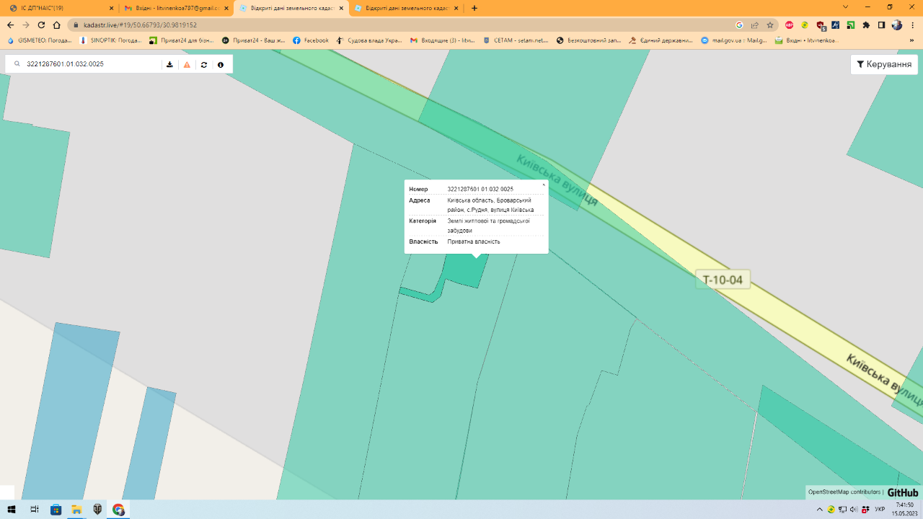Viewport: 923px width, 519px height.
Task: Toggle the browser side panel icon
Action: [x=881, y=25]
